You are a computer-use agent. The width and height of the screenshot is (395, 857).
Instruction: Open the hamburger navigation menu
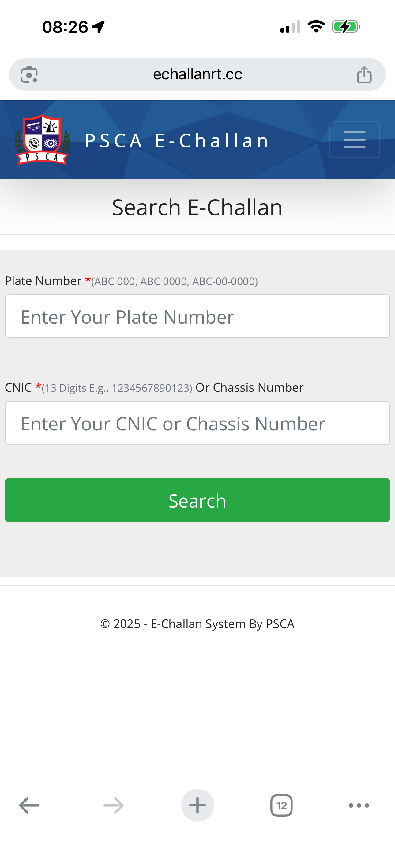coord(355,140)
